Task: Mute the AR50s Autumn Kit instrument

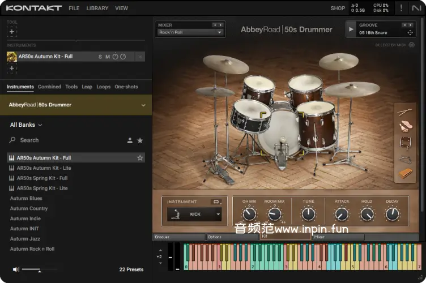Action: 108,57
